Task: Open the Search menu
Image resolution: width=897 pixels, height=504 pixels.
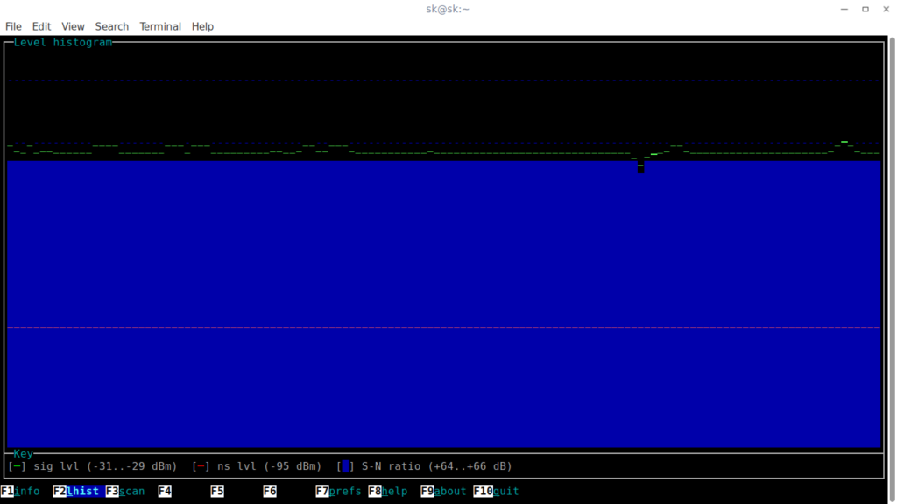Action: pos(111,26)
